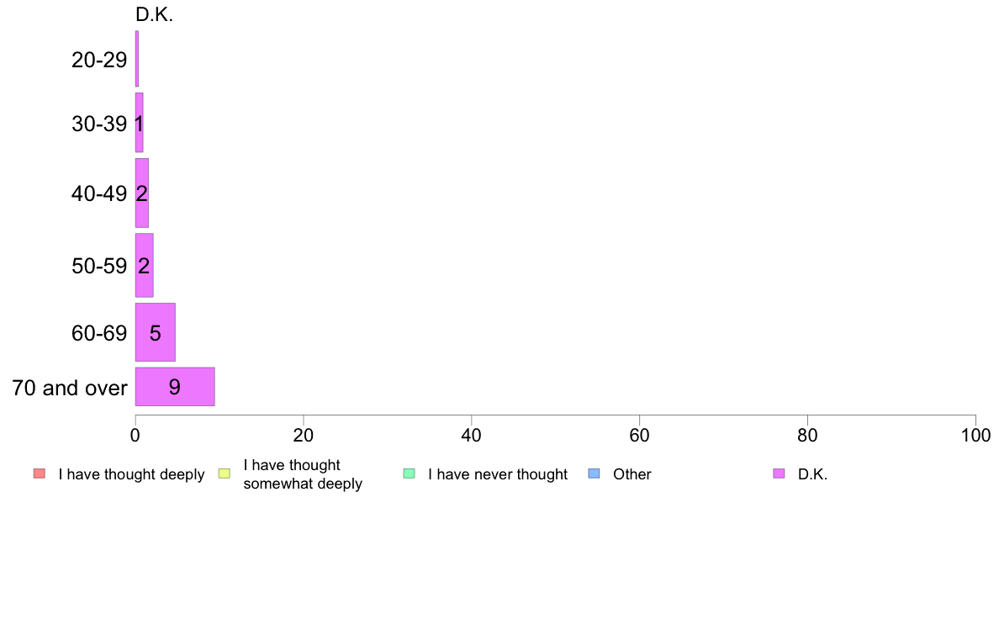This screenshot has height=619, width=999.
Task: Click the 'Other' legend text
Action: pyautogui.click(x=632, y=474)
